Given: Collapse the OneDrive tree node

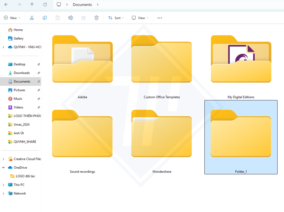Looking at the screenshot, I should 3,168.
